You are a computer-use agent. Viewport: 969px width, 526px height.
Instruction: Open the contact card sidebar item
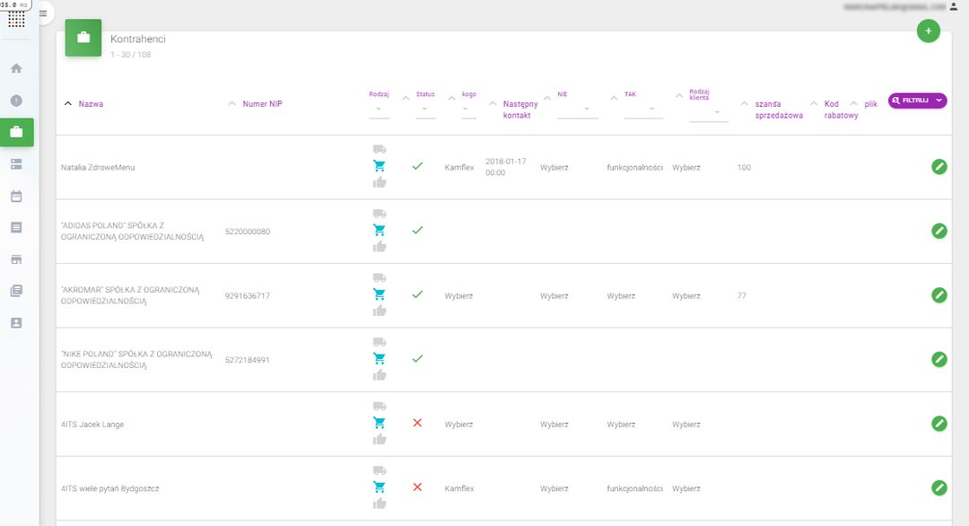(x=16, y=322)
